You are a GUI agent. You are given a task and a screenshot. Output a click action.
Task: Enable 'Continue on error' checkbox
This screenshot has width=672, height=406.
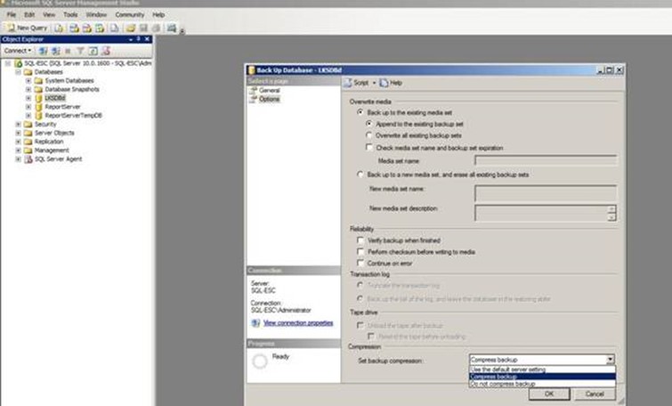(x=360, y=263)
